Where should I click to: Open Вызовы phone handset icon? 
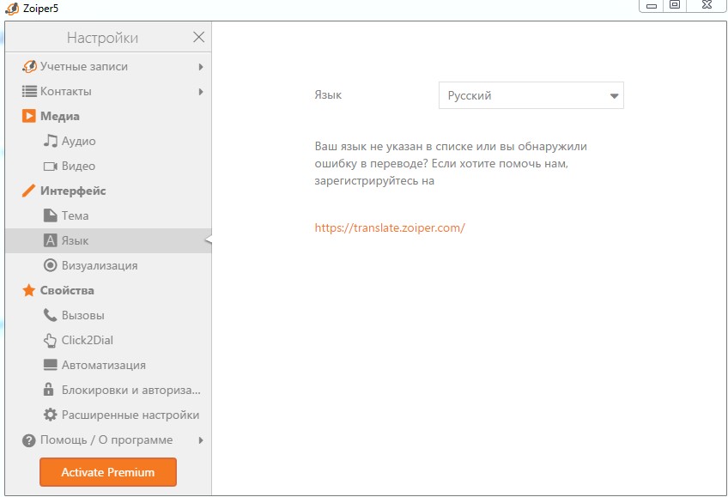(x=50, y=315)
